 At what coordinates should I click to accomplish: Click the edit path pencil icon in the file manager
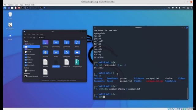click(82, 38)
